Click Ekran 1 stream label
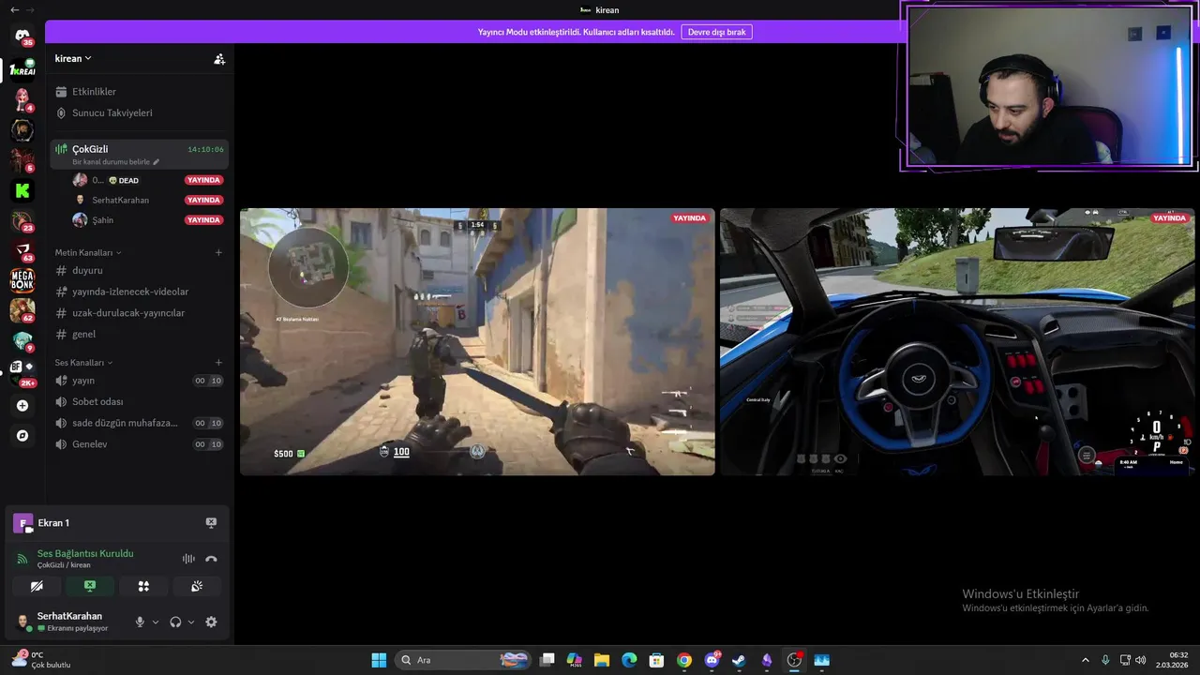This screenshot has width=1200, height=675. pyautogui.click(x=53, y=523)
